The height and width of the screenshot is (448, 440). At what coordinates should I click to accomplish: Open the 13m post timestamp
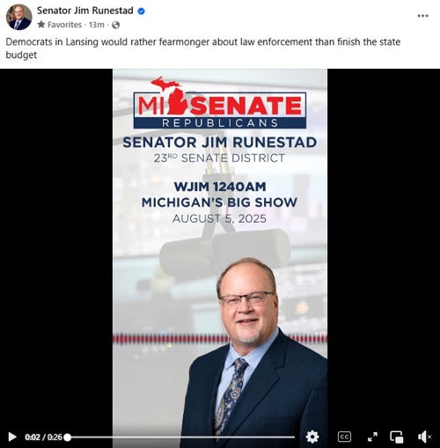[x=97, y=25]
